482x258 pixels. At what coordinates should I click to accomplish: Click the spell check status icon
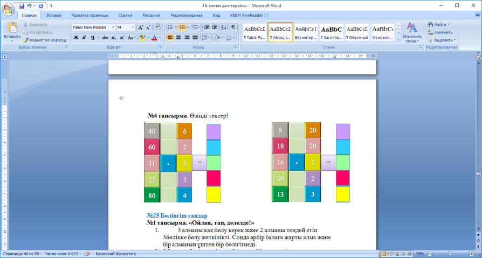[87, 254]
